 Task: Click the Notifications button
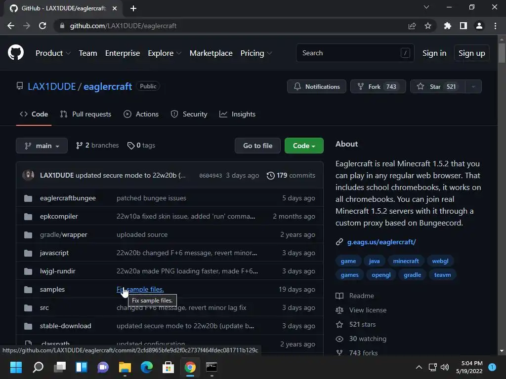pyautogui.click(x=317, y=86)
